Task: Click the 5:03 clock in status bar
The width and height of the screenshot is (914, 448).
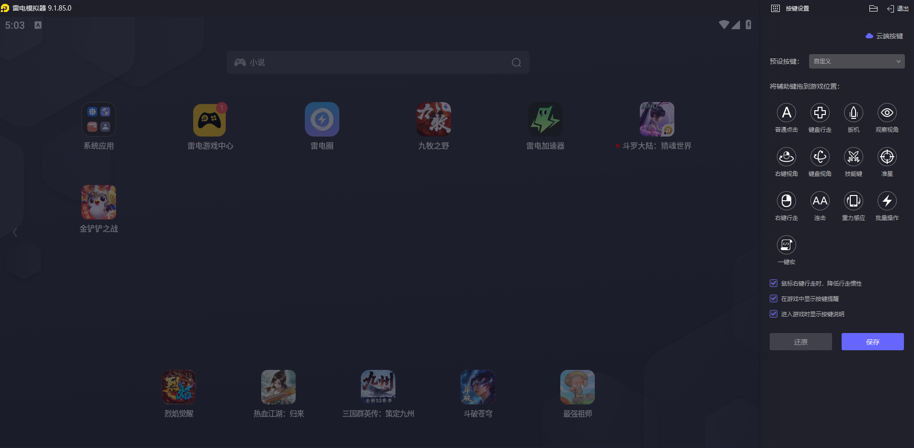Action: point(15,25)
